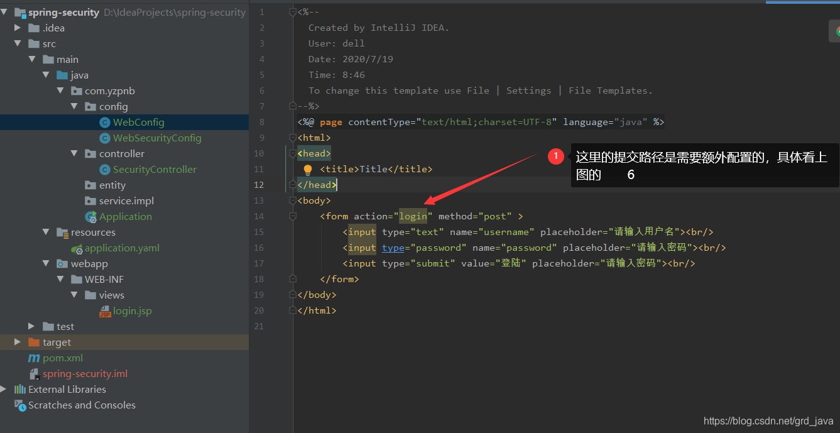The height and width of the screenshot is (433, 840).
Task: Click the application.yaml Spring config icon
Action: tap(77, 248)
